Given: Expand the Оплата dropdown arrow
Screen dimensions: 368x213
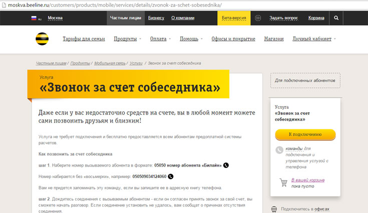Looking at the screenshot, I should point(170,39).
